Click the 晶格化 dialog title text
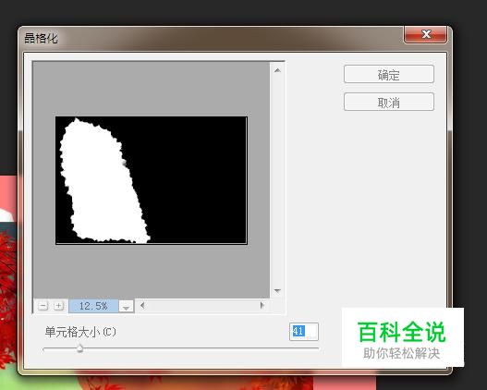 coord(41,38)
